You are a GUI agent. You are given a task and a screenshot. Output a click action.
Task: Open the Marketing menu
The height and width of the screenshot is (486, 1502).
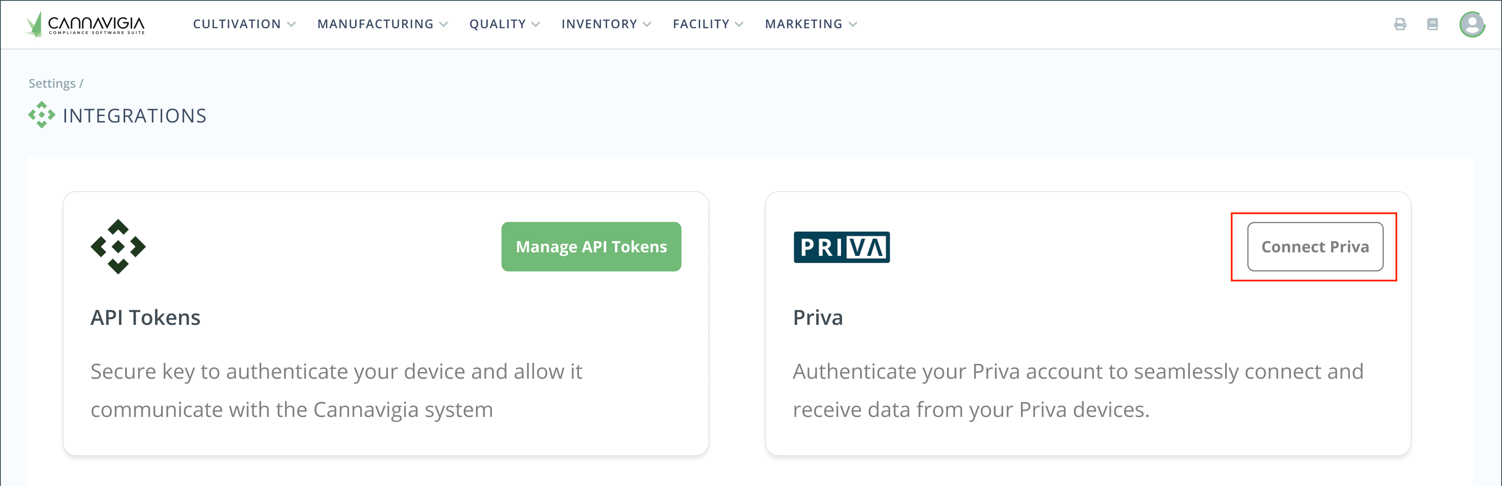[811, 24]
